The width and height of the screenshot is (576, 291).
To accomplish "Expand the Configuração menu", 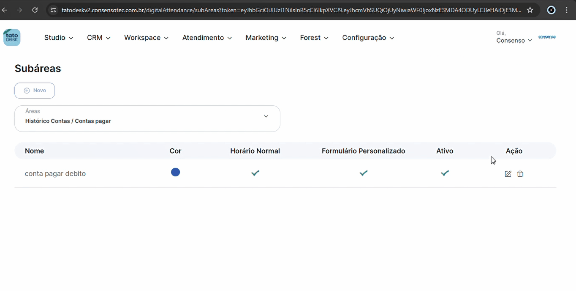I will click(368, 38).
